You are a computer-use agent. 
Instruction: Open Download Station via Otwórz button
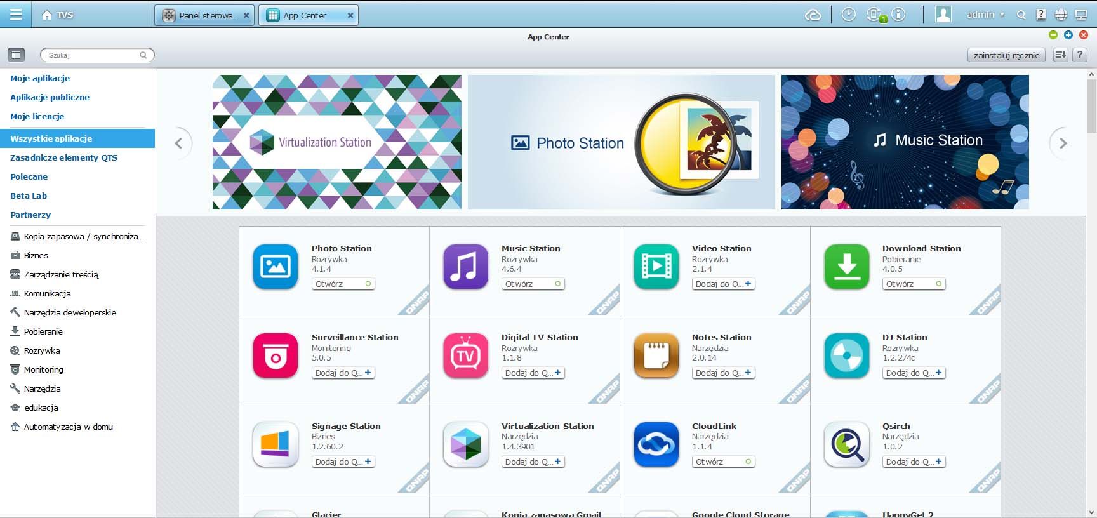(x=914, y=284)
